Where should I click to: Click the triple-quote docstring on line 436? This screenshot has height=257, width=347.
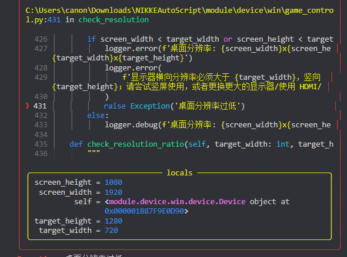94,152
